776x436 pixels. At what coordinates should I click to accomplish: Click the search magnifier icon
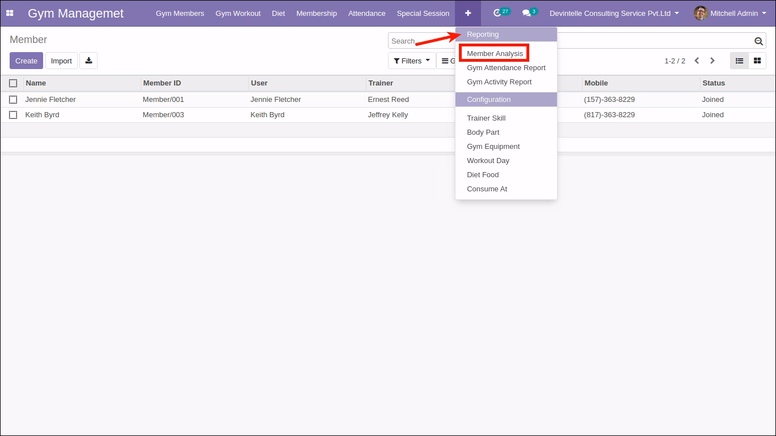(758, 41)
